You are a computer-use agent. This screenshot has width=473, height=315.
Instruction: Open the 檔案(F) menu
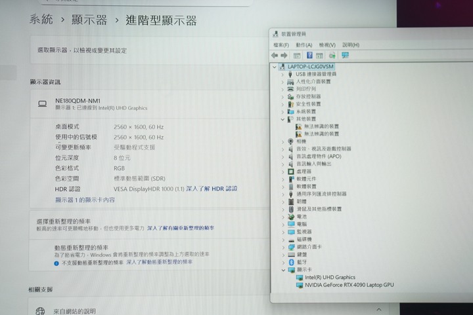coord(281,45)
